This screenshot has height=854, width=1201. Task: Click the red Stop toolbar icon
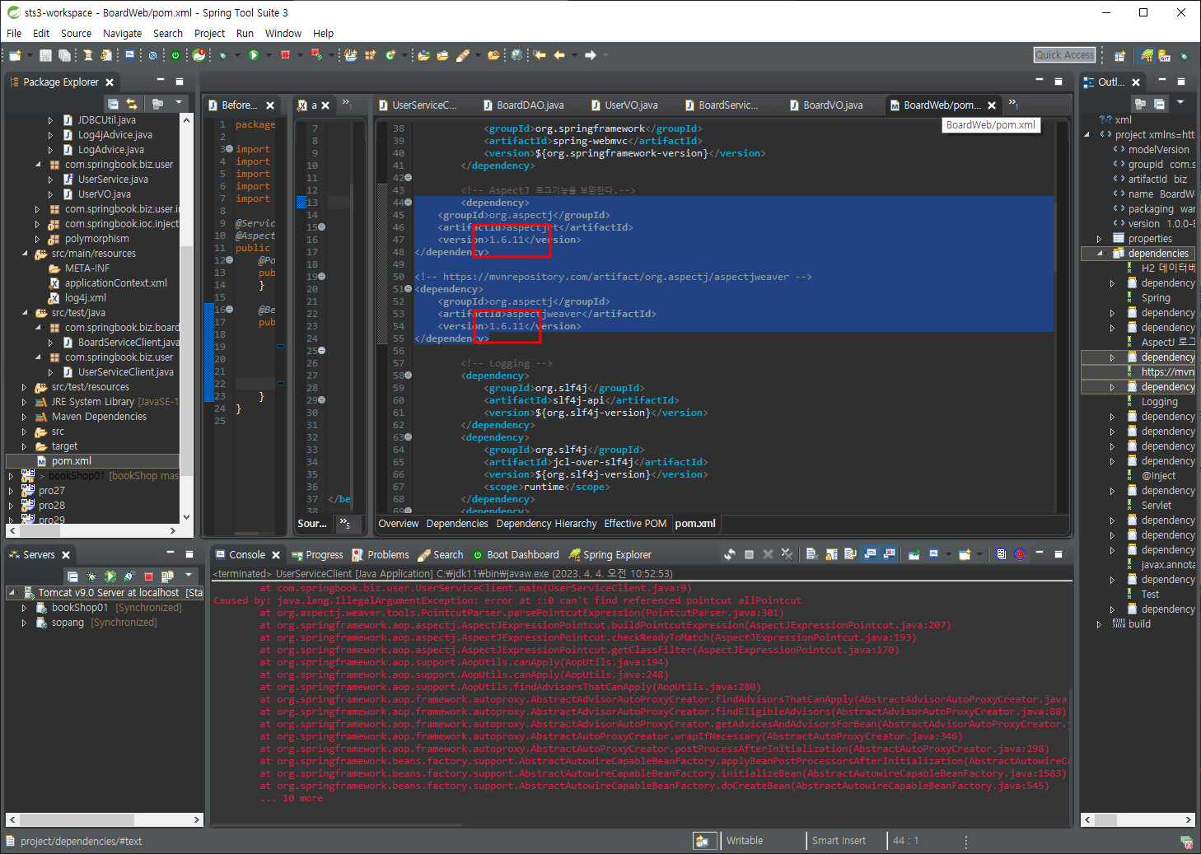click(285, 55)
